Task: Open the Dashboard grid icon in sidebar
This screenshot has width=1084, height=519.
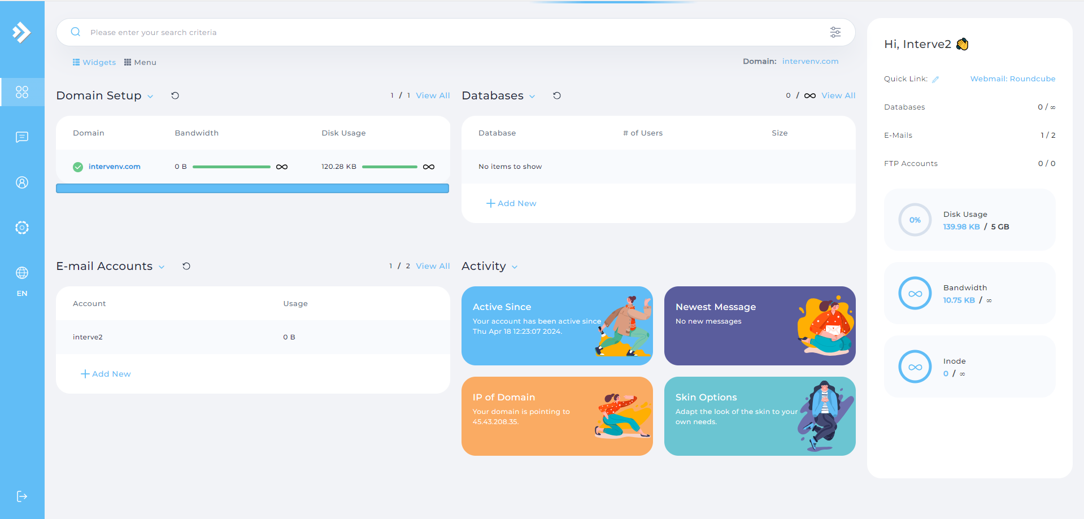Action: click(x=22, y=91)
